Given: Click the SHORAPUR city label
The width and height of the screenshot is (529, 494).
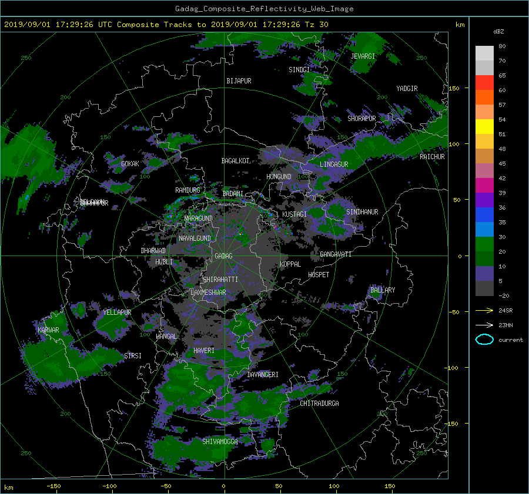Looking at the screenshot, I should [361, 119].
